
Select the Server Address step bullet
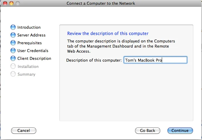(x=13, y=35)
